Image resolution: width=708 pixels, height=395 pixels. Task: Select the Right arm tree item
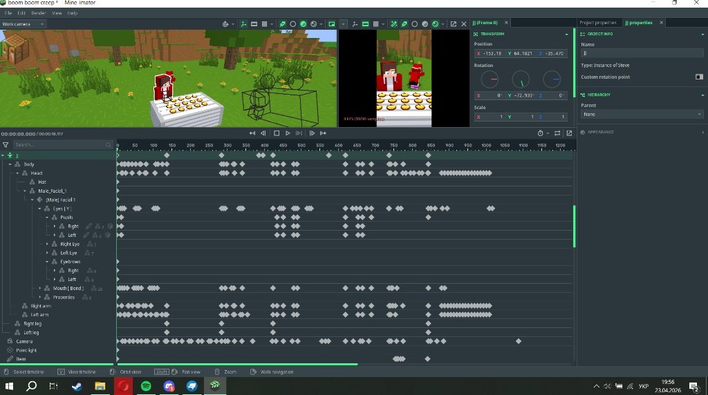point(41,306)
